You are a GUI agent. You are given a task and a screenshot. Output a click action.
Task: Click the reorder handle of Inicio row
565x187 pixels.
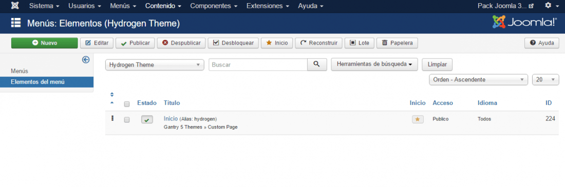(112, 118)
